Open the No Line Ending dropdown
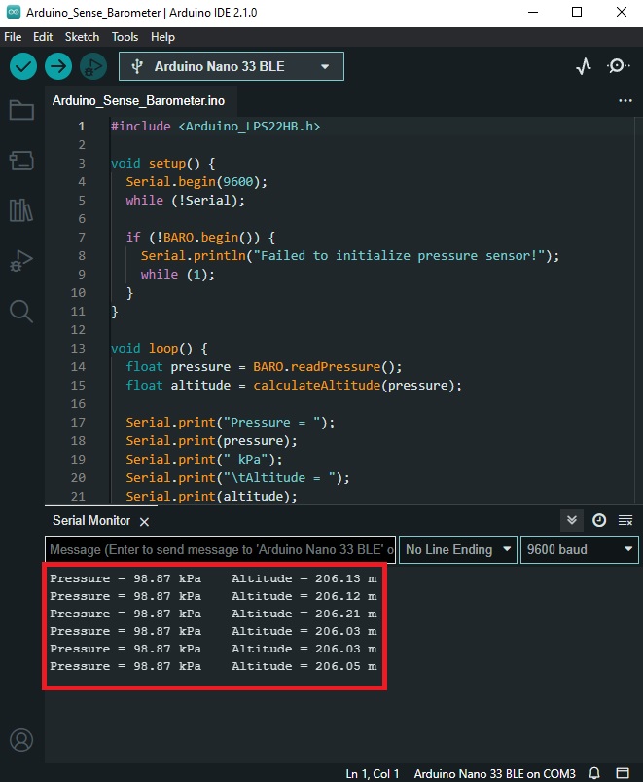 458,549
